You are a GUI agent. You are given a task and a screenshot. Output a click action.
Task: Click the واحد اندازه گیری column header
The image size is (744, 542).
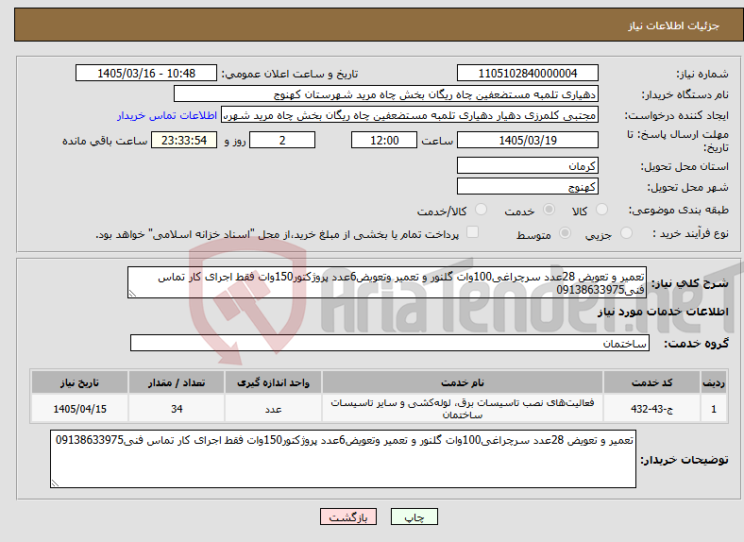(x=273, y=382)
